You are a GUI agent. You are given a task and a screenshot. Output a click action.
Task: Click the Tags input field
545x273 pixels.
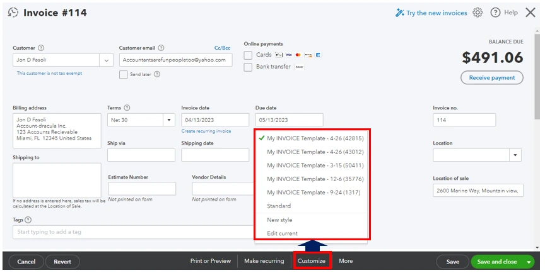point(134,231)
